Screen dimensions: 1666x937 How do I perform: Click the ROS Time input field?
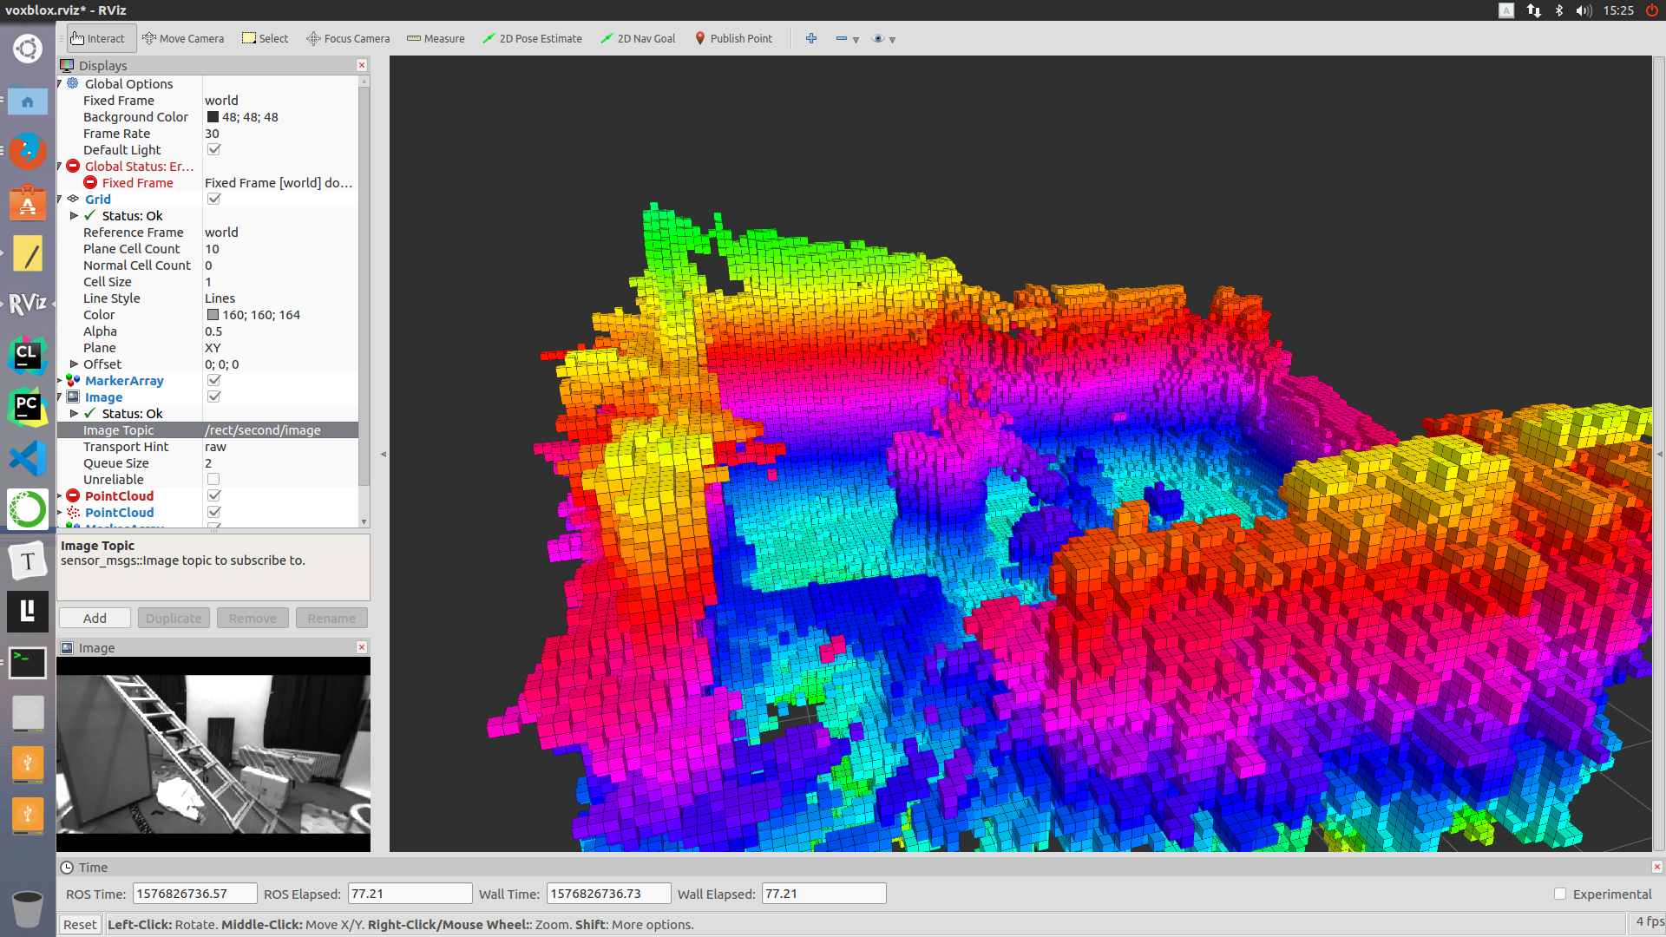[x=194, y=894]
